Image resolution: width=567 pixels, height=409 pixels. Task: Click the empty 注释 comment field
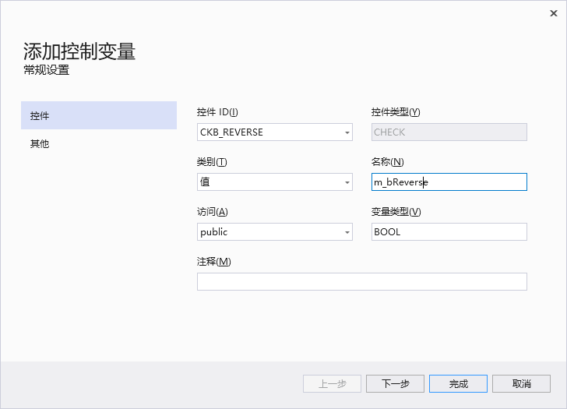[362, 282]
